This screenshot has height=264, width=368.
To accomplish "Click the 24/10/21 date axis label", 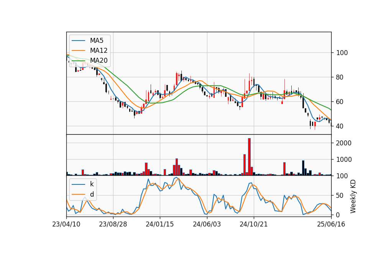I will 253,224.
